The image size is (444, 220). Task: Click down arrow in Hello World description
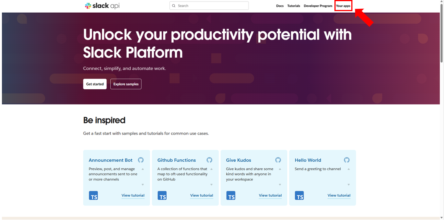[349, 185]
